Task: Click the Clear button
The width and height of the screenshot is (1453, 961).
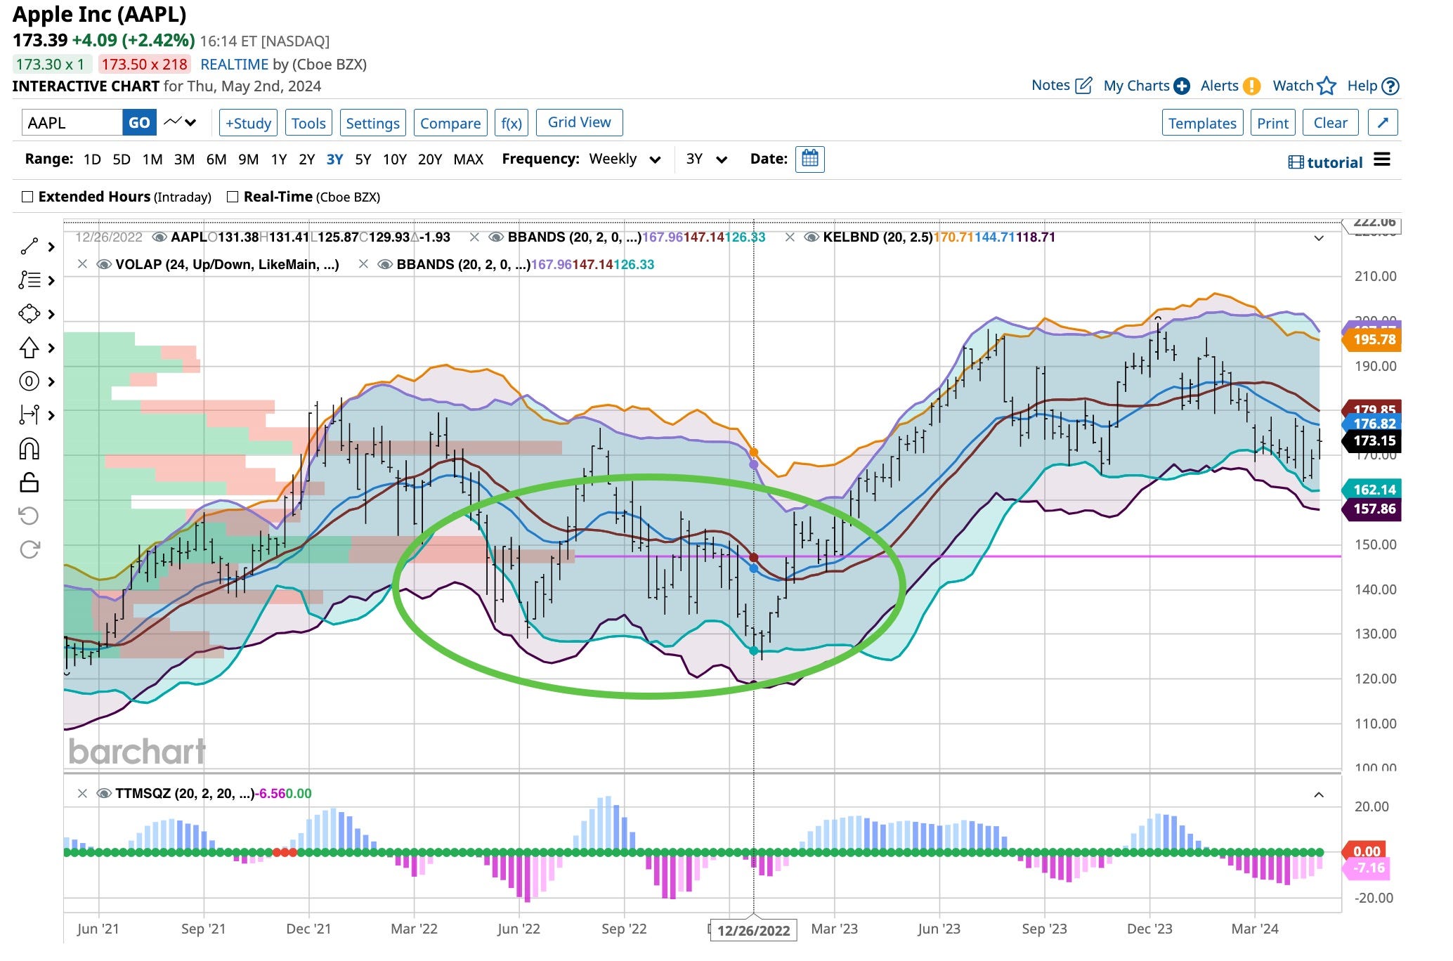Action: tap(1331, 122)
